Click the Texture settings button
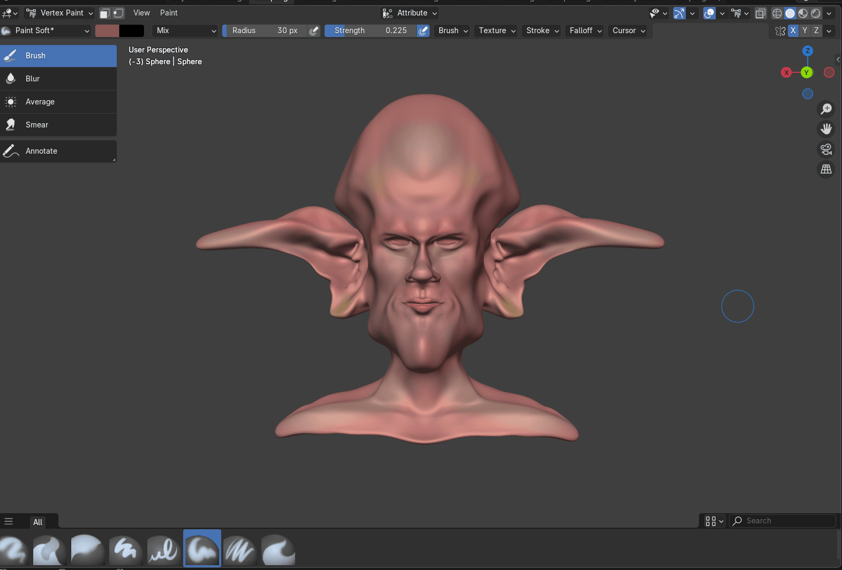This screenshot has width=842, height=570. 497,31
